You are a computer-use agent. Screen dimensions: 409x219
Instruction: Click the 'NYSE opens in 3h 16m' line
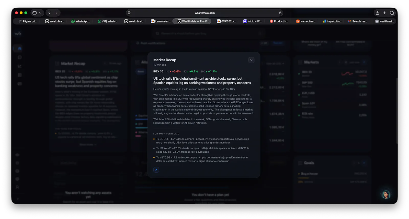(x=194, y=89)
